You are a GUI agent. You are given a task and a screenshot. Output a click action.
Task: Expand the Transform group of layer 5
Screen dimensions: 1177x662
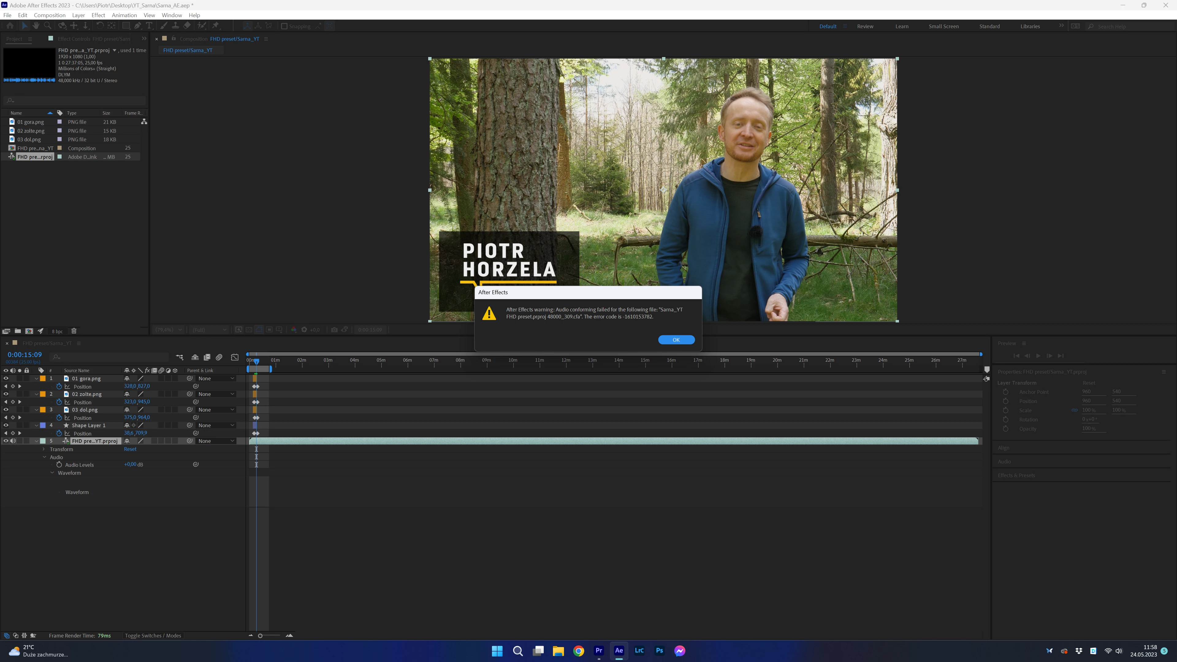(44, 449)
